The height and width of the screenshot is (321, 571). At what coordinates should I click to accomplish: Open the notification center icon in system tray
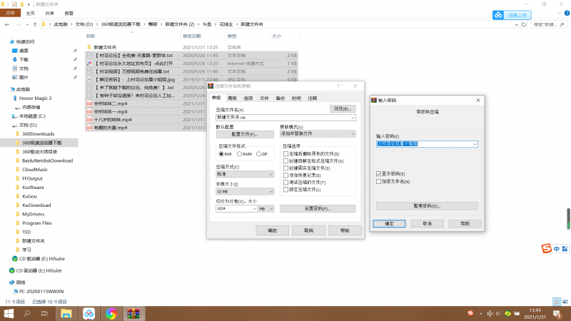pos(562,313)
